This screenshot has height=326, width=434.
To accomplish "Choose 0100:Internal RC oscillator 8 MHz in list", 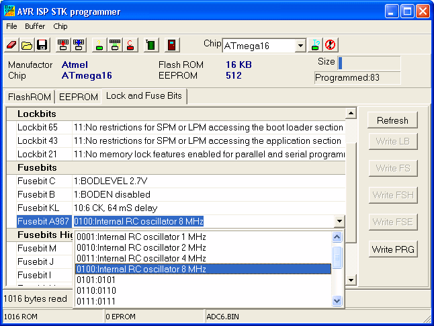I will [203, 269].
